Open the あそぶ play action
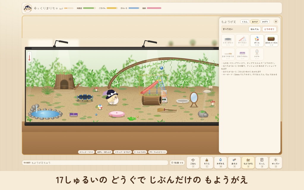This screenshot has width=304, height=190. 234,162
